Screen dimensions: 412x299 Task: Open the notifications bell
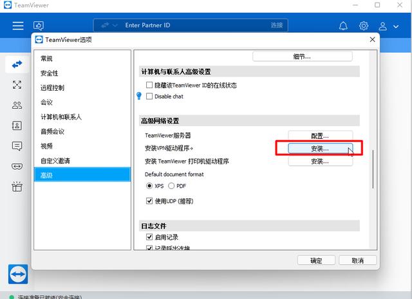(x=343, y=26)
